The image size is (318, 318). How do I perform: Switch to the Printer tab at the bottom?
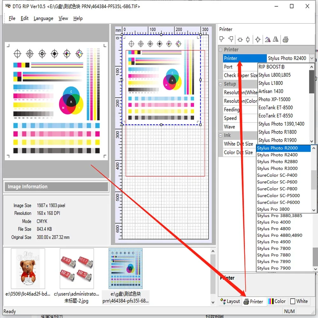(253, 301)
